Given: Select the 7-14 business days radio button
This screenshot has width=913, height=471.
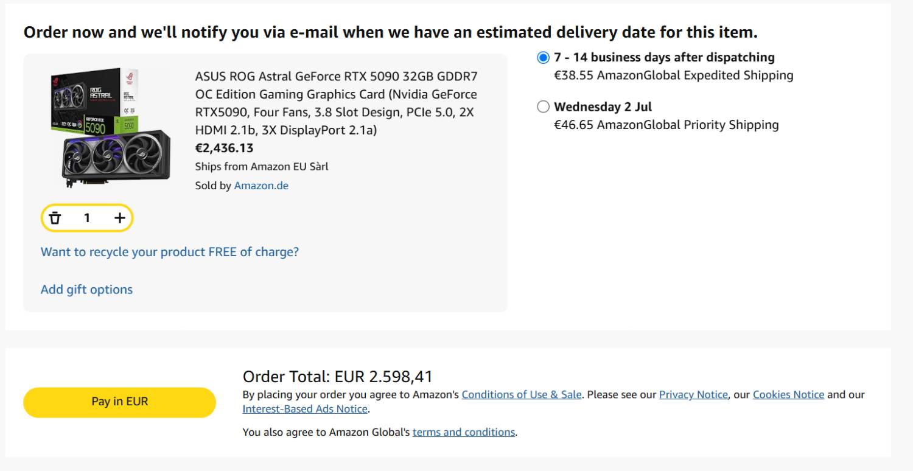Looking at the screenshot, I should tap(543, 58).
